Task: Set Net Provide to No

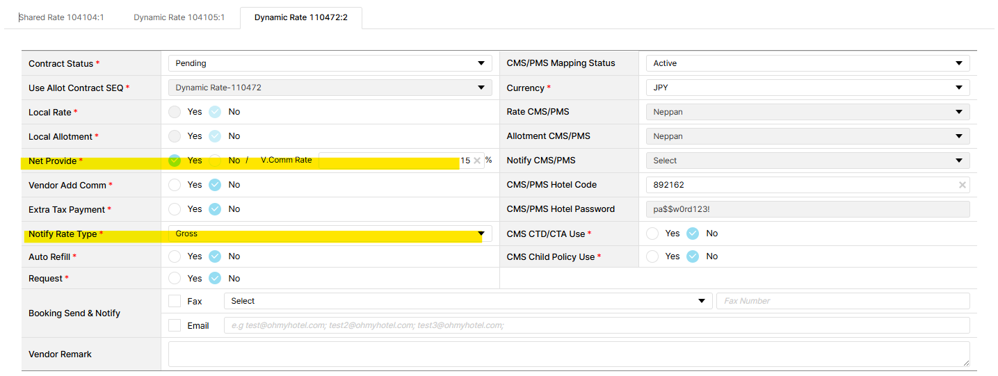Action: [216, 161]
